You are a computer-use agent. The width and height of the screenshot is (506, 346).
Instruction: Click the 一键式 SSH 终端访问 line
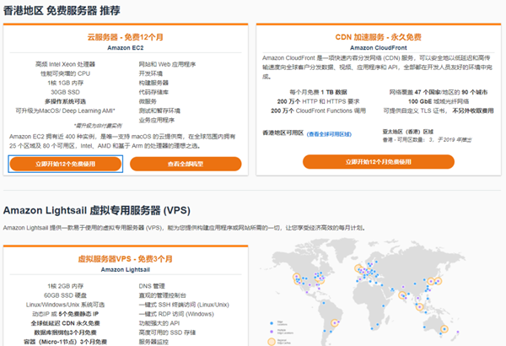(x=184, y=305)
